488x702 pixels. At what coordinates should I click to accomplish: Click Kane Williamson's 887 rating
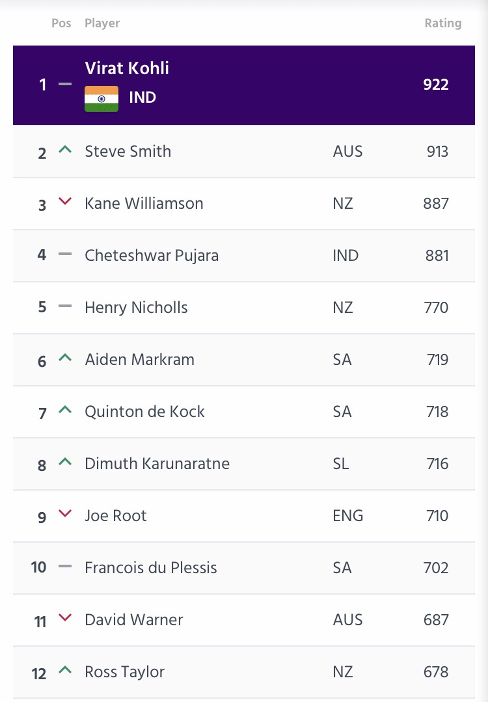pos(436,203)
